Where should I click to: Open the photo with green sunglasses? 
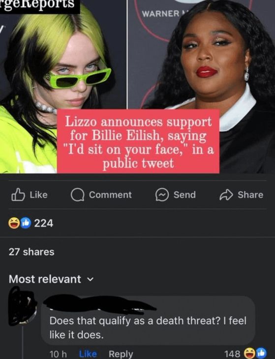pyautogui.click(x=63, y=87)
